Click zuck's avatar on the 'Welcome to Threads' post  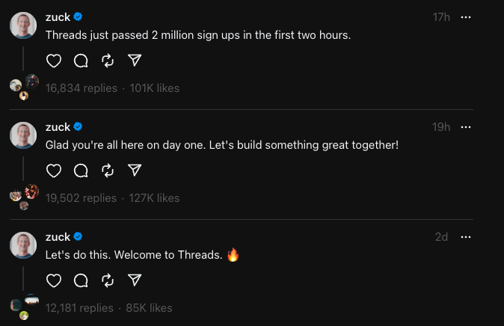(x=23, y=245)
